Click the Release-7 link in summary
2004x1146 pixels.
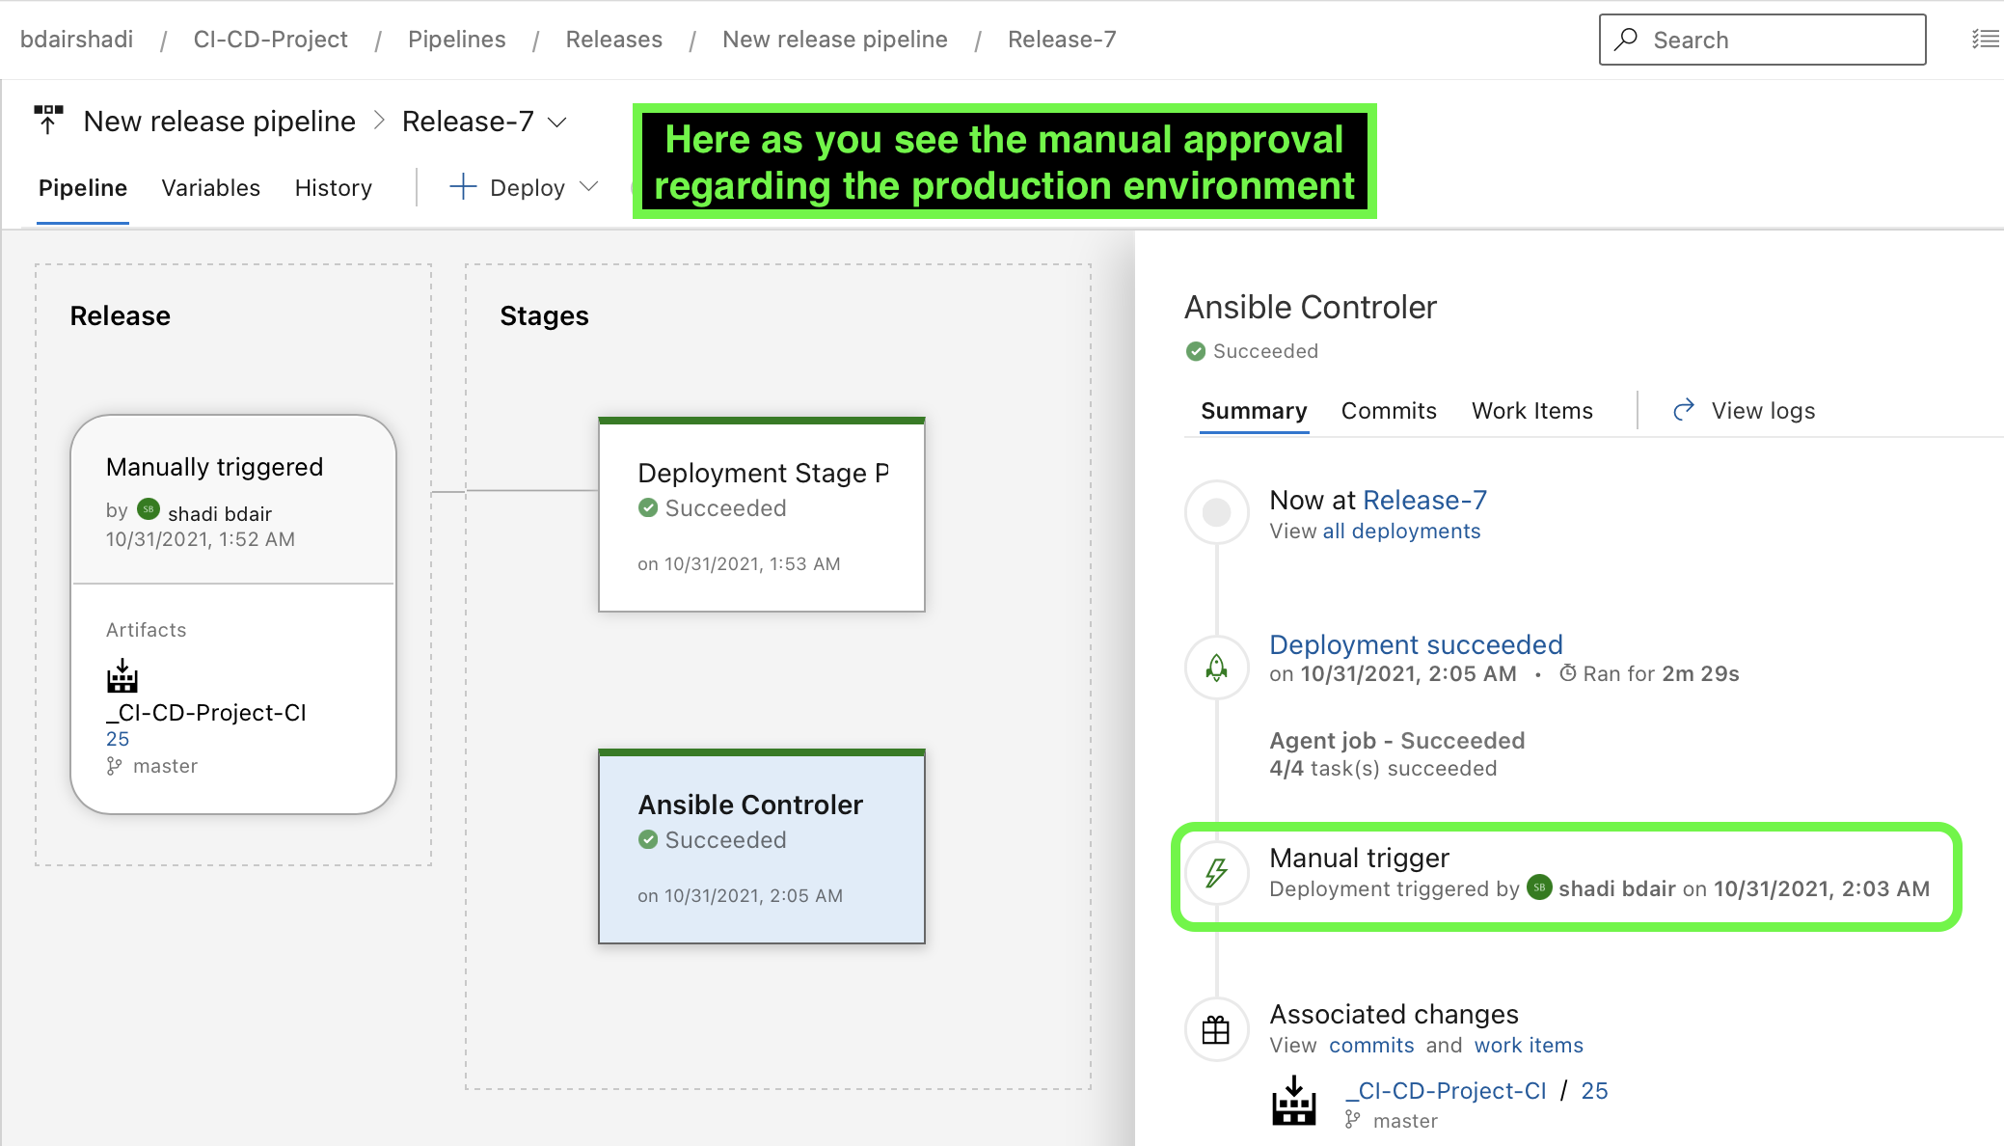pyautogui.click(x=1424, y=500)
